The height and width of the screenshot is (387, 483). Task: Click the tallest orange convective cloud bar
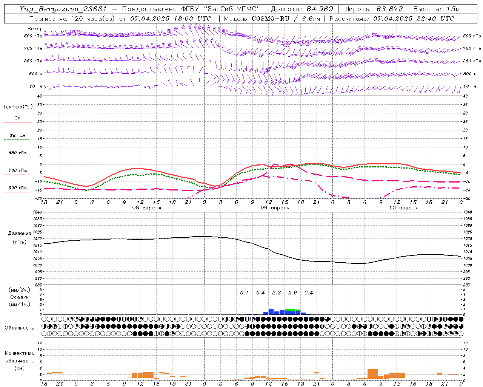coord(373,374)
